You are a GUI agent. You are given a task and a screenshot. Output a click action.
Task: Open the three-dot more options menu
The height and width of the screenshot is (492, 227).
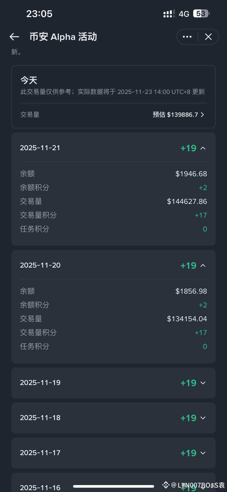click(x=187, y=37)
